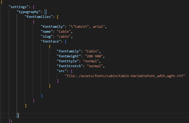Image resolution: width=189 pixels, height=123 pixels.
Task: Click the opening bracket after fontFamilies
Action: click(58, 17)
